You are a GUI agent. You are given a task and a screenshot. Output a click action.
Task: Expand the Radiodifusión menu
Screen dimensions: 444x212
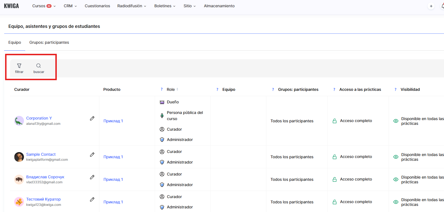tap(131, 6)
